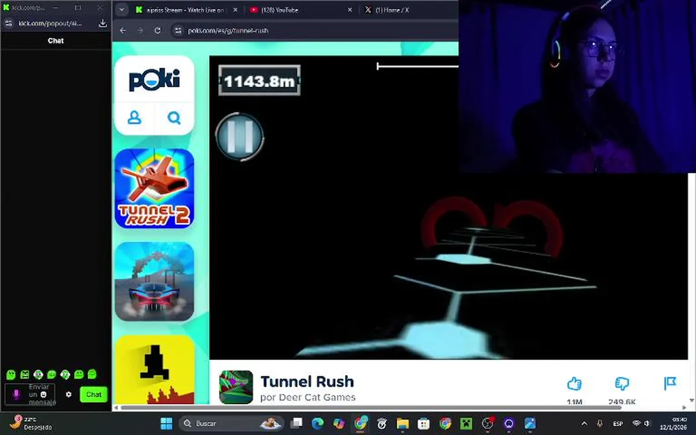Switch to the YouTube tab

(x=293, y=10)
